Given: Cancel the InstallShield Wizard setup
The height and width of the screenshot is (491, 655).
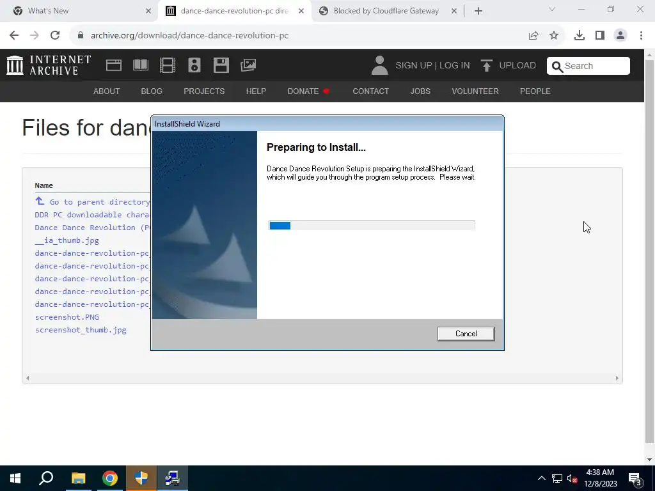Looking at the screenshot, I should [x=466, y=334].
